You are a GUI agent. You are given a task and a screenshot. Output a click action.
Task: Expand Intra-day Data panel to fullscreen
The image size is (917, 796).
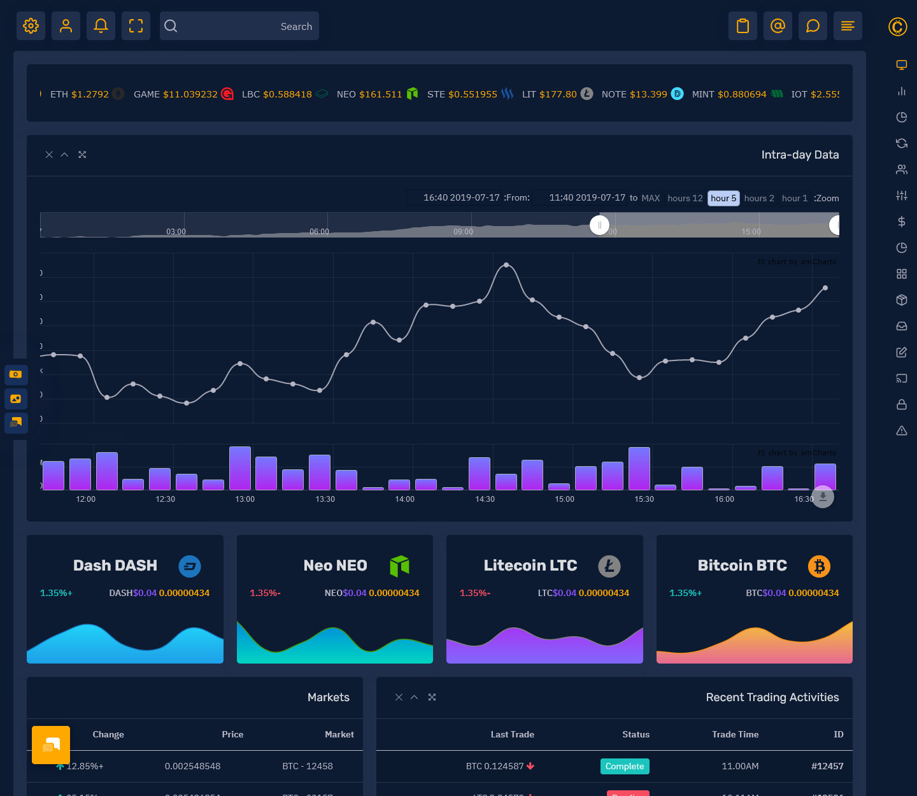[82, 155]
